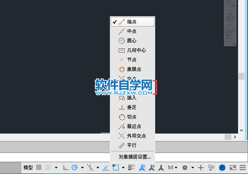Expand orbit options arrow on navigation bar
This screenshot has width=248, height=174.
(x=230, y=25)
